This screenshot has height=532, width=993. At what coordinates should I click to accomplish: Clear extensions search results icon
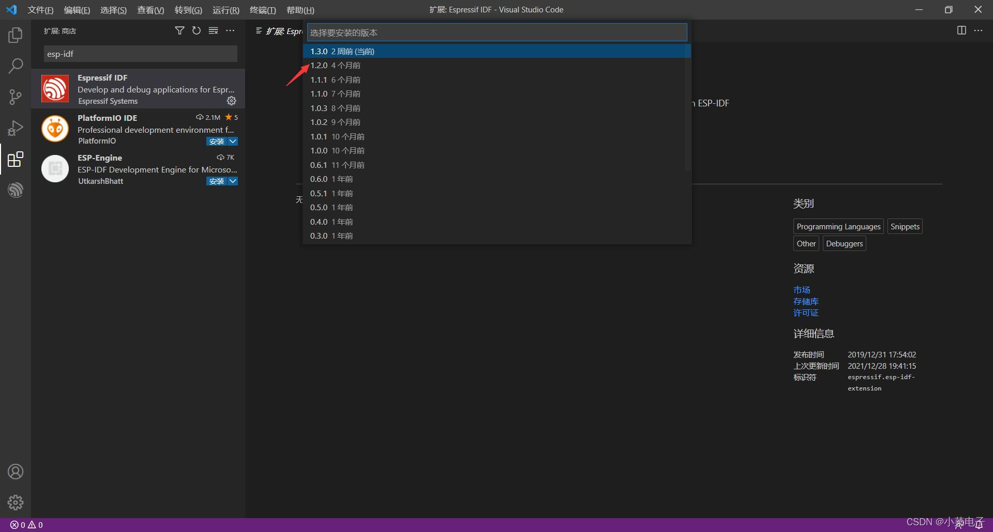point(213,31)
